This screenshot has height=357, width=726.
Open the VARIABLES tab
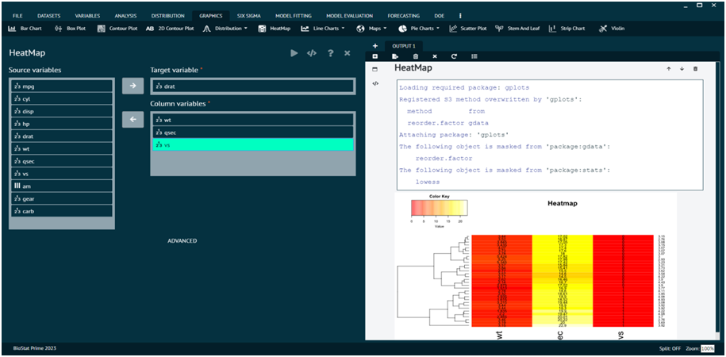(x=87, y=16)
